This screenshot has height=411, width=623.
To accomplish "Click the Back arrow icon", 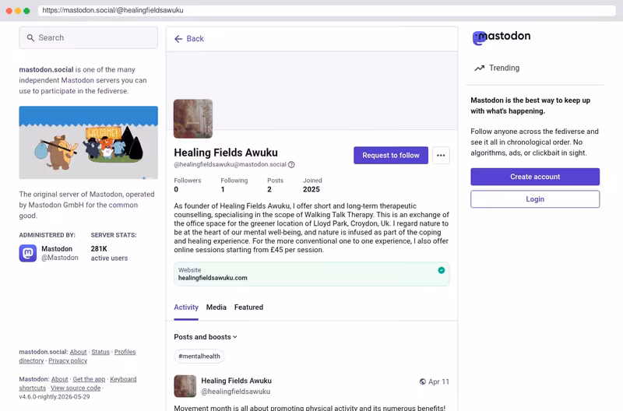I will pyautogui.click(x=178, y=38).
